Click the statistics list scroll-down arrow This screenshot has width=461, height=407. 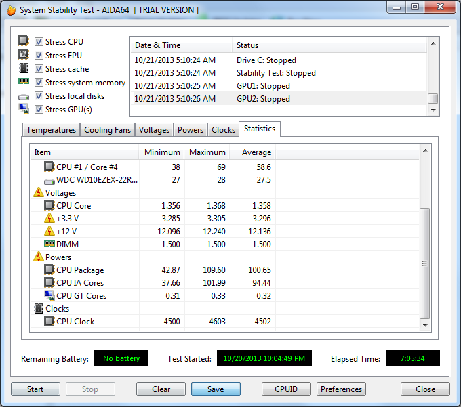click(x=425, y=325)
